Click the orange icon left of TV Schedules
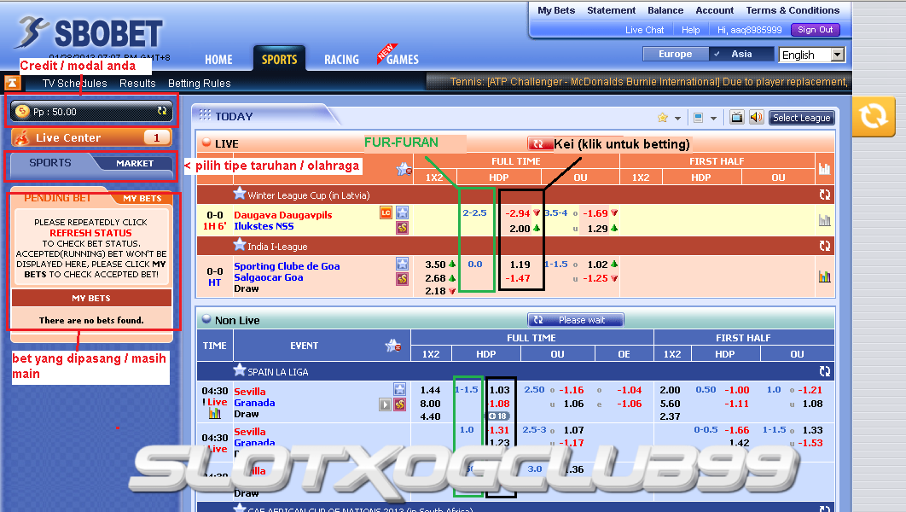906x512 pixels. (x=13, y=83)
